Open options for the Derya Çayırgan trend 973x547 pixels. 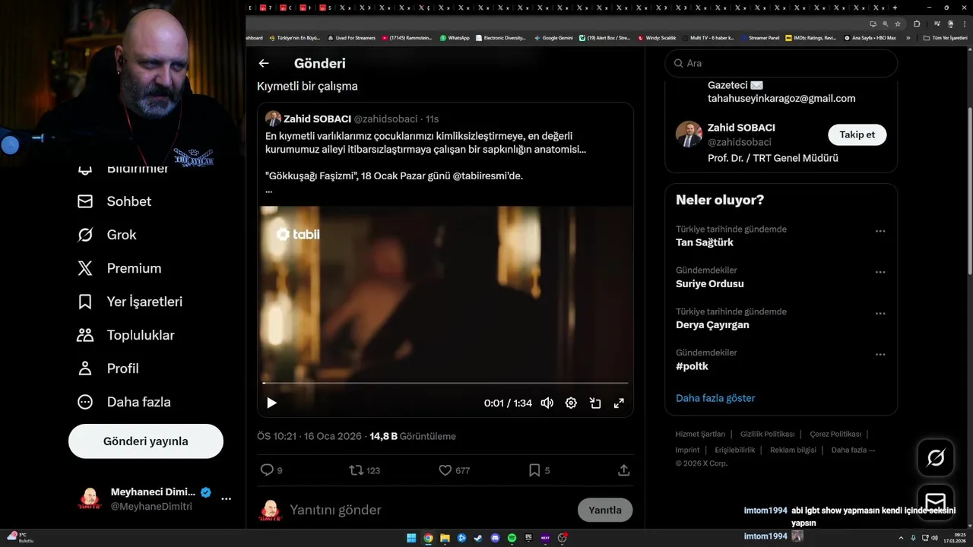pos(880,313)
